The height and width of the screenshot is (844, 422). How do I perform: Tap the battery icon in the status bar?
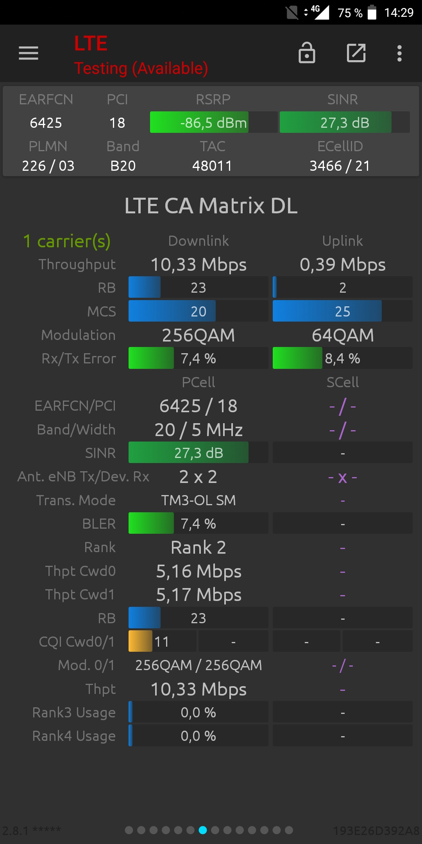pos(372,12)
